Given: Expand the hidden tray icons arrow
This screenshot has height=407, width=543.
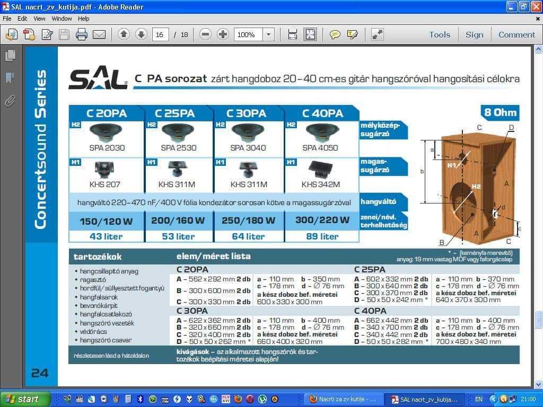Looking at the screenshot, I should click(x=493, y=400).
